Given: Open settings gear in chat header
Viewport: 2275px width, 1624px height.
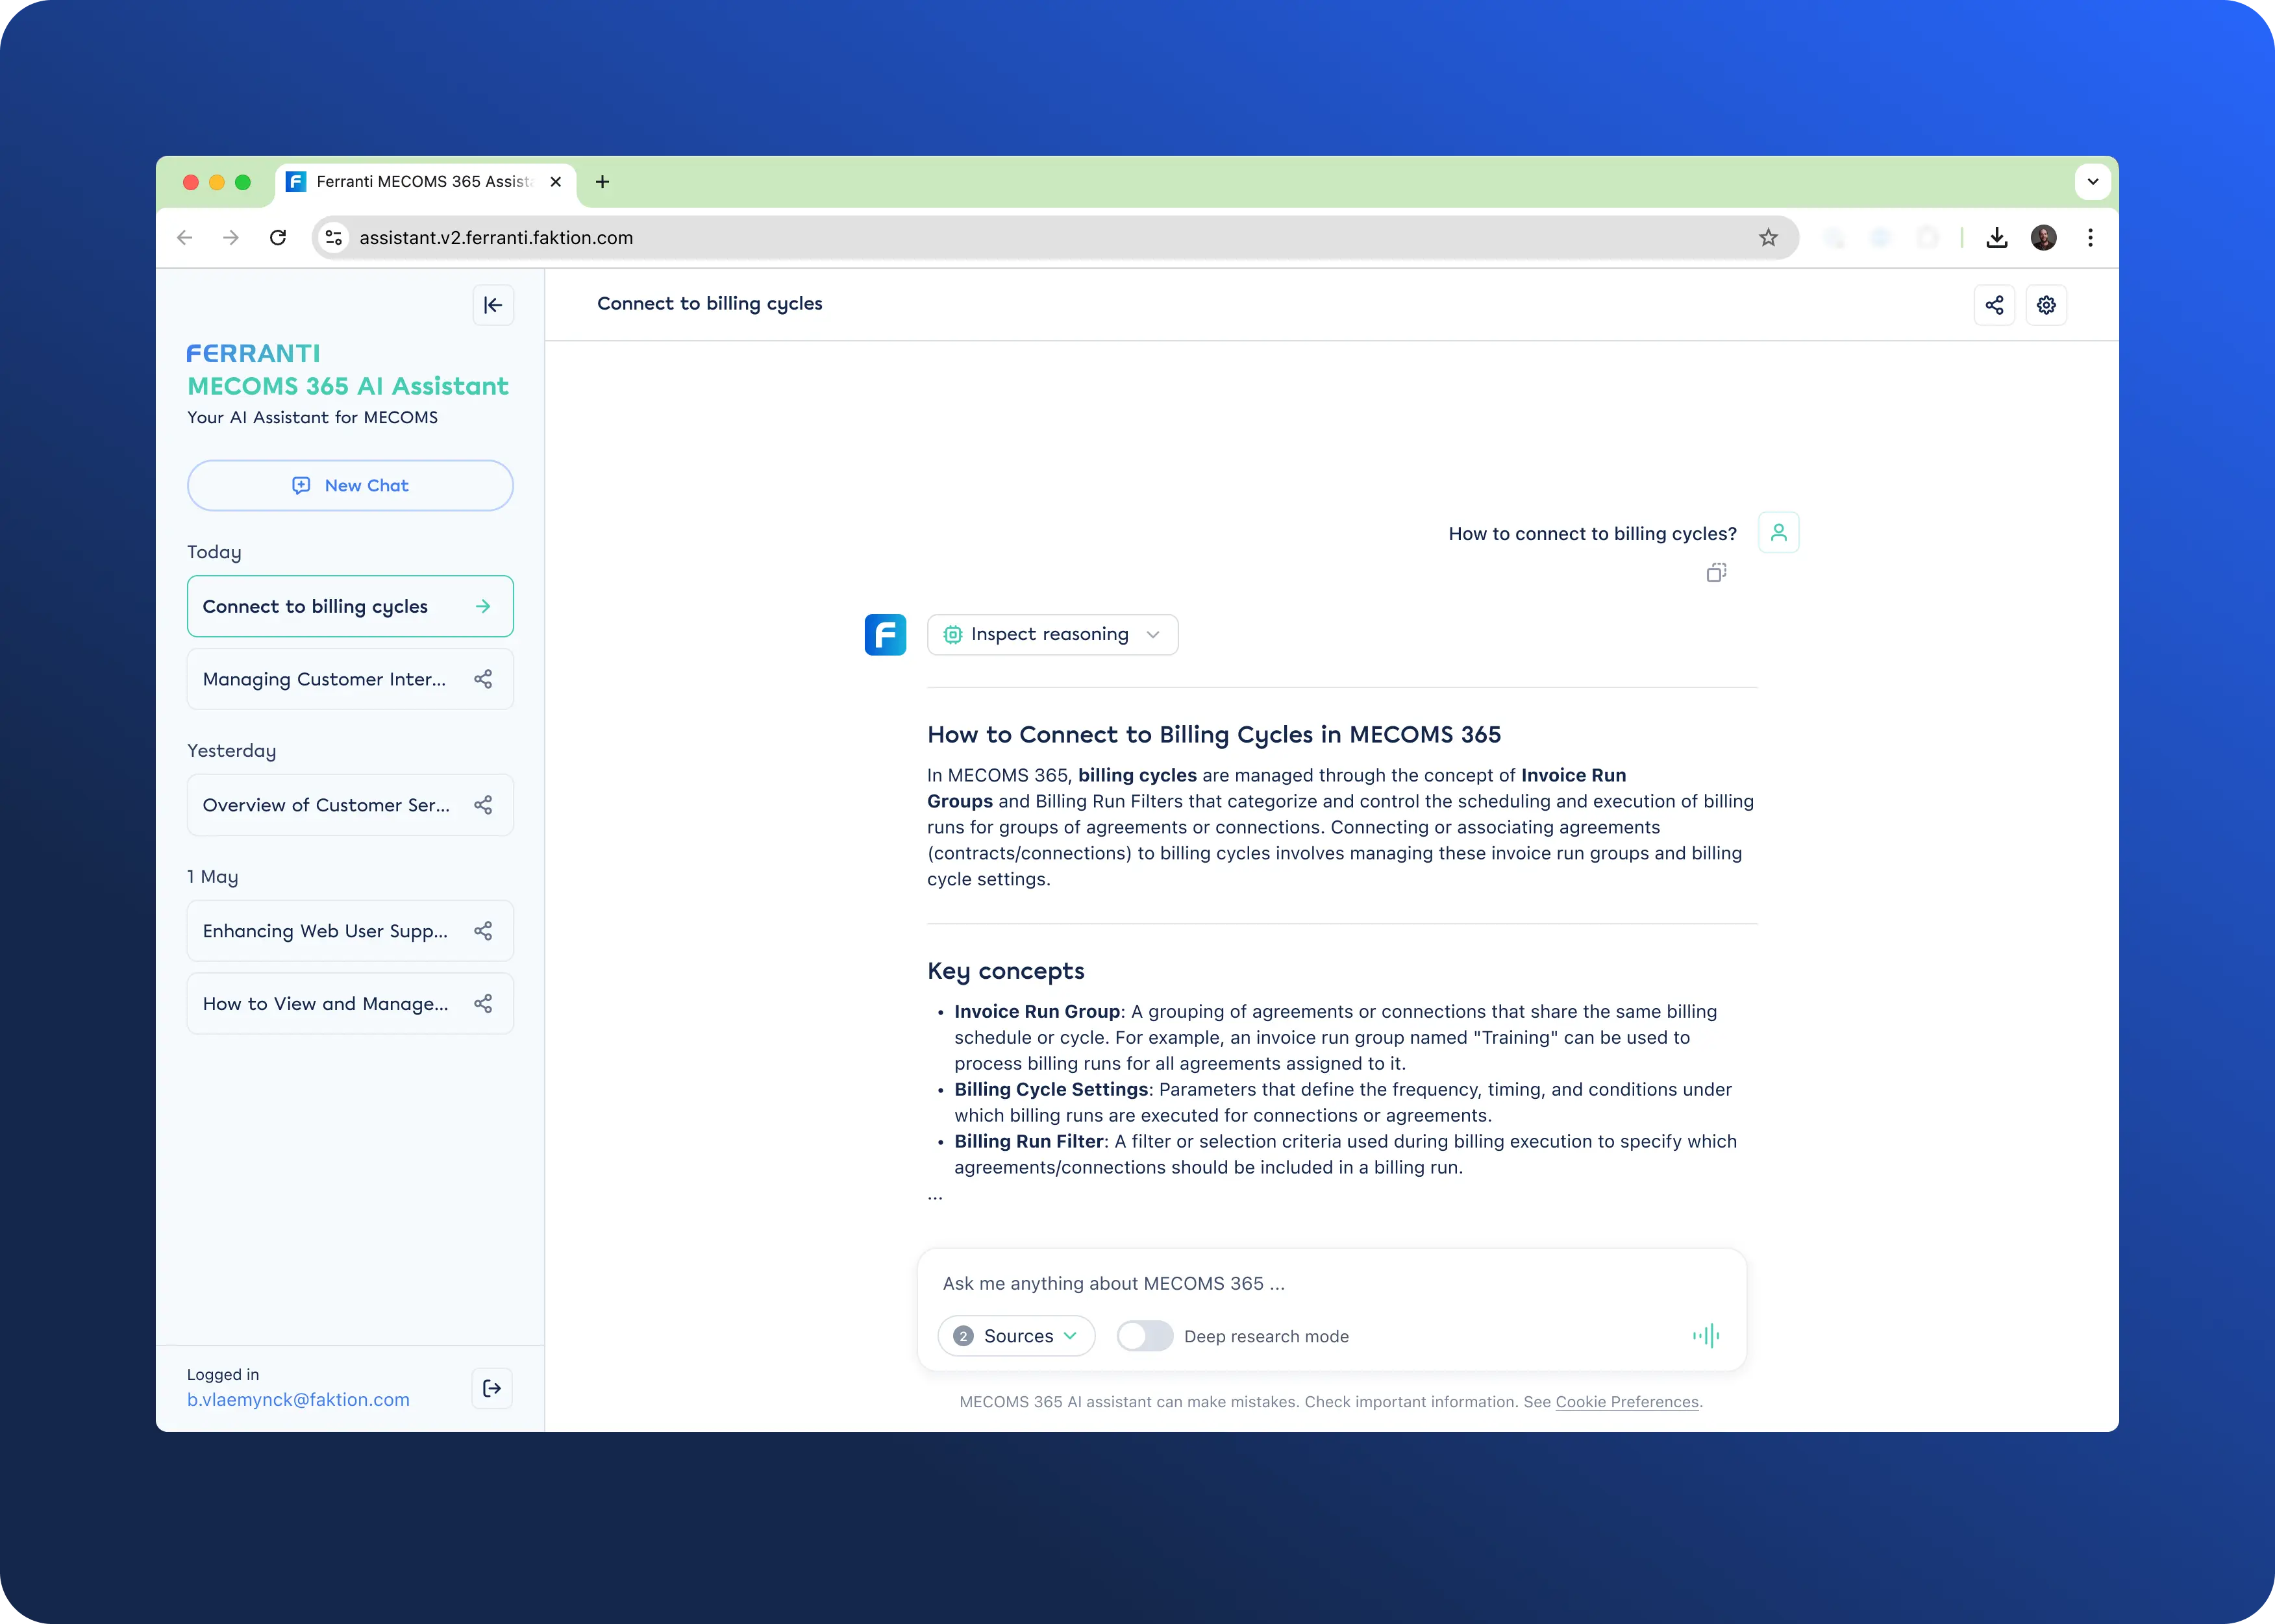Looking at the screenshot, I should click(2046, 305).
